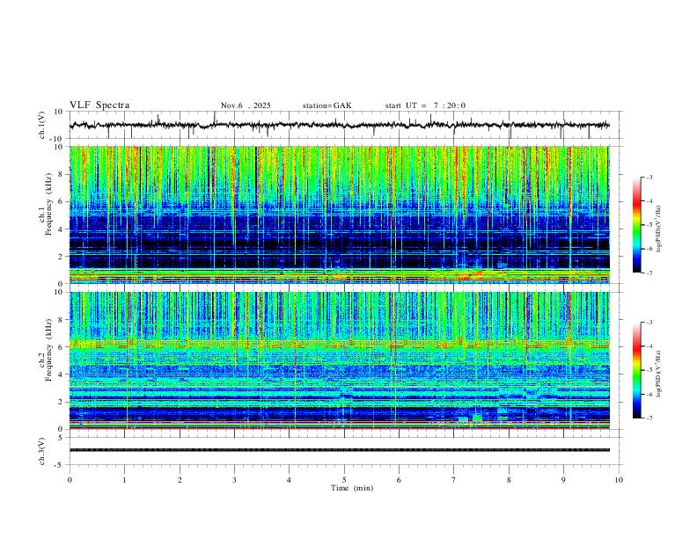697x538 pixels.
Task: Click the ch.3 voltage trace band
Action: 339,450
